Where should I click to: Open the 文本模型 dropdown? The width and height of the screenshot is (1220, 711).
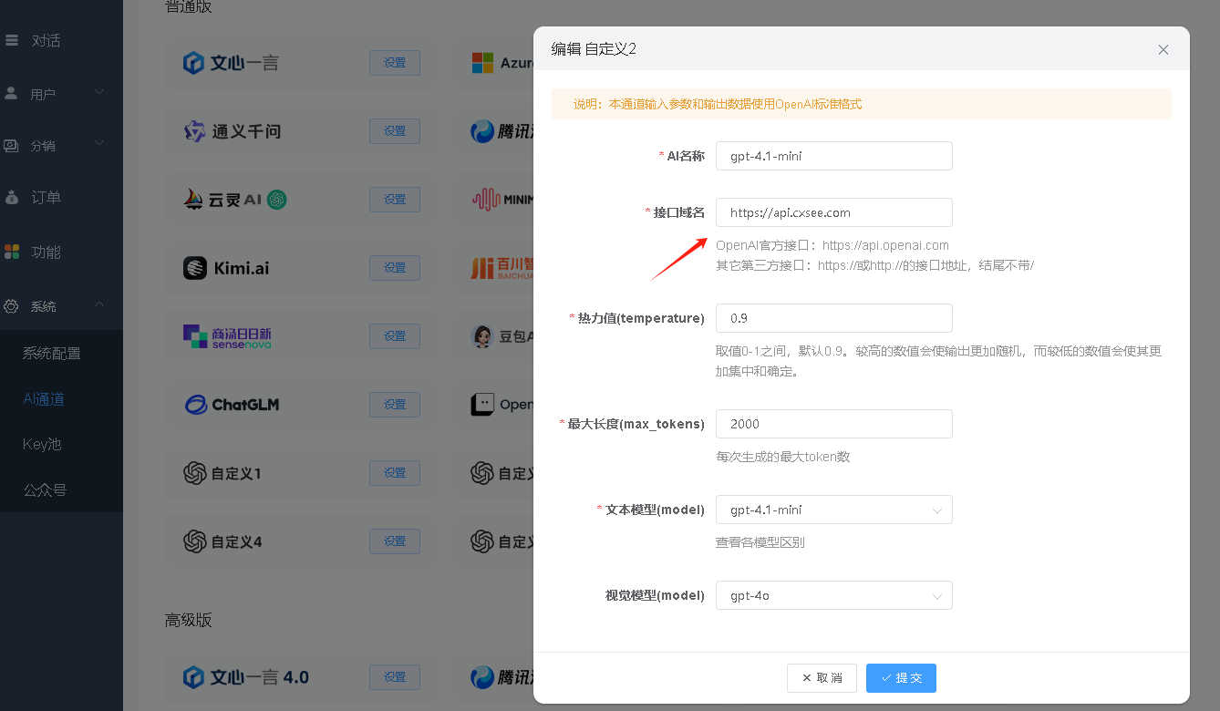(833, 510)
